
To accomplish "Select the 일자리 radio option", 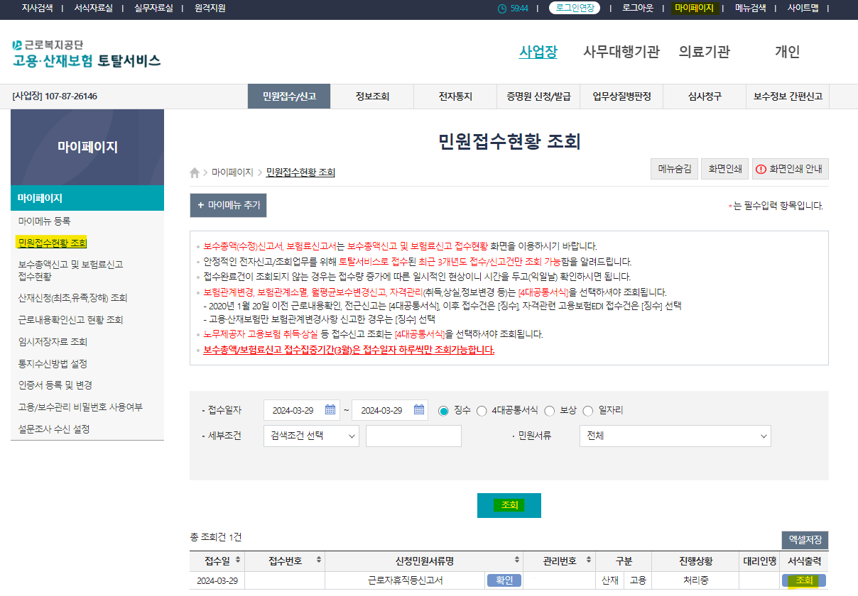I will coord(587,409).
